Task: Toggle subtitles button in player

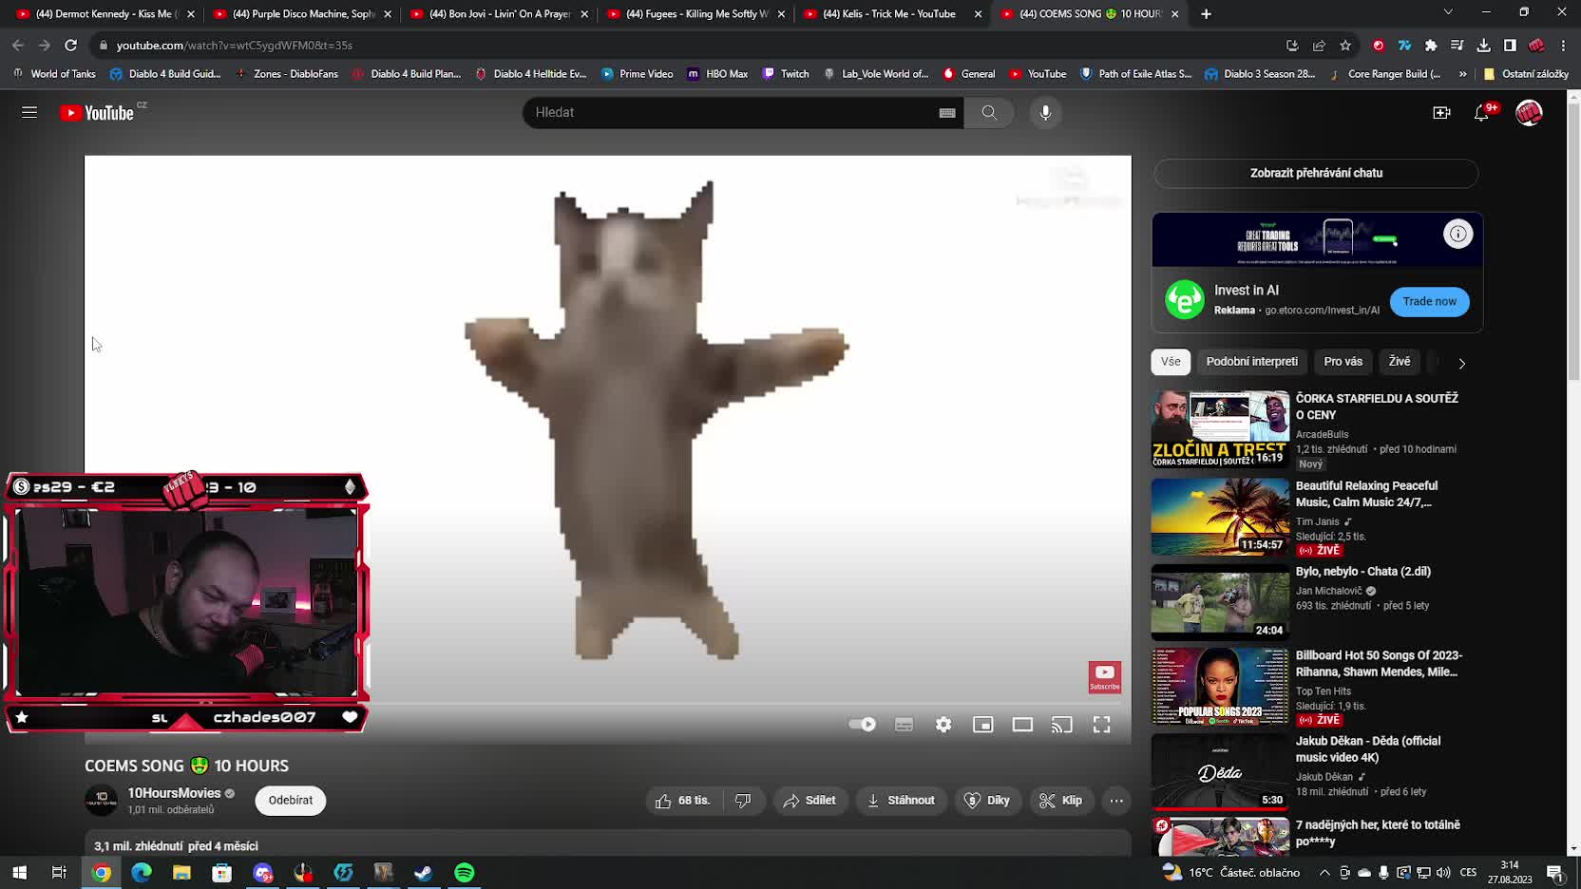Action: point(904,725)
